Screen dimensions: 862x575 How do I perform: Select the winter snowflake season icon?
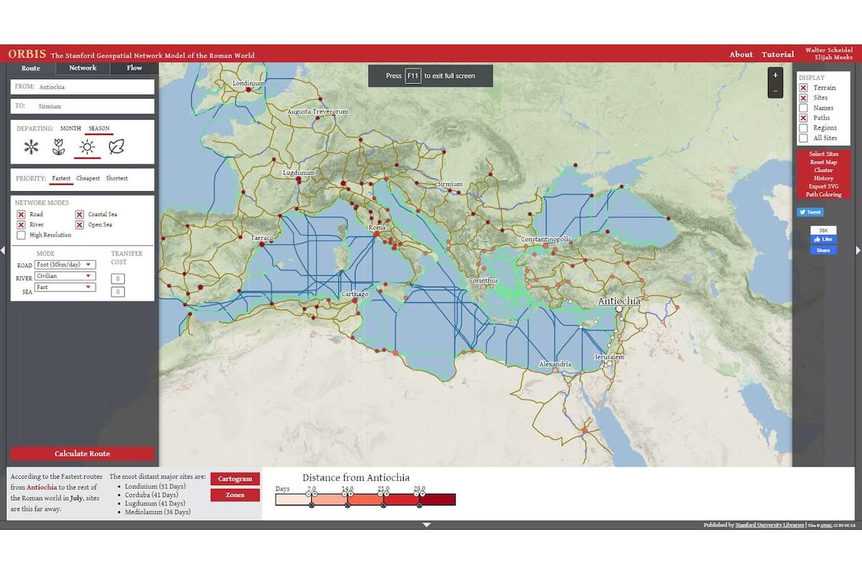click(x=31, y=147)
